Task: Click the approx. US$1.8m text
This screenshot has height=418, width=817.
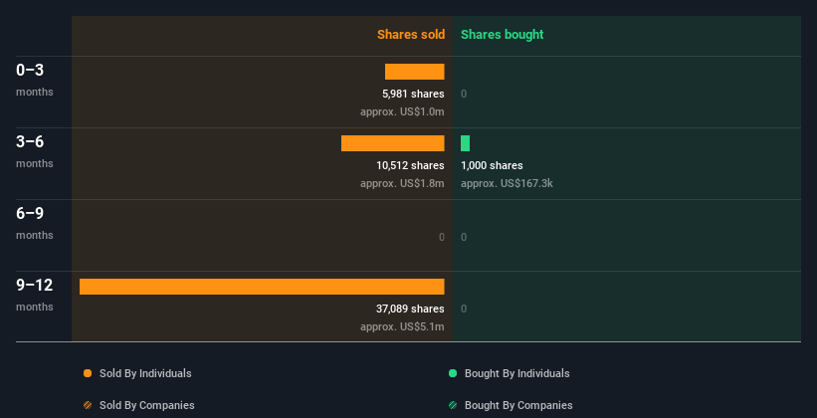Action: click(x=402, y=184)
